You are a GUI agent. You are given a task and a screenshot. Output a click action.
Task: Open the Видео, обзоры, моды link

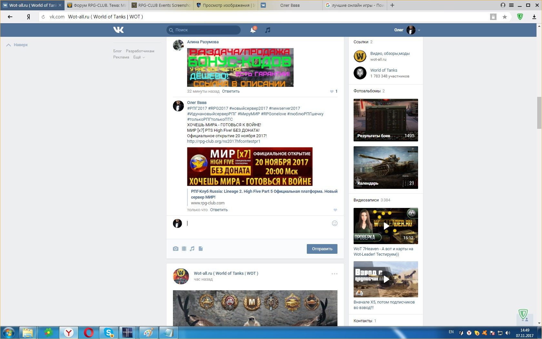coord(390,54)
